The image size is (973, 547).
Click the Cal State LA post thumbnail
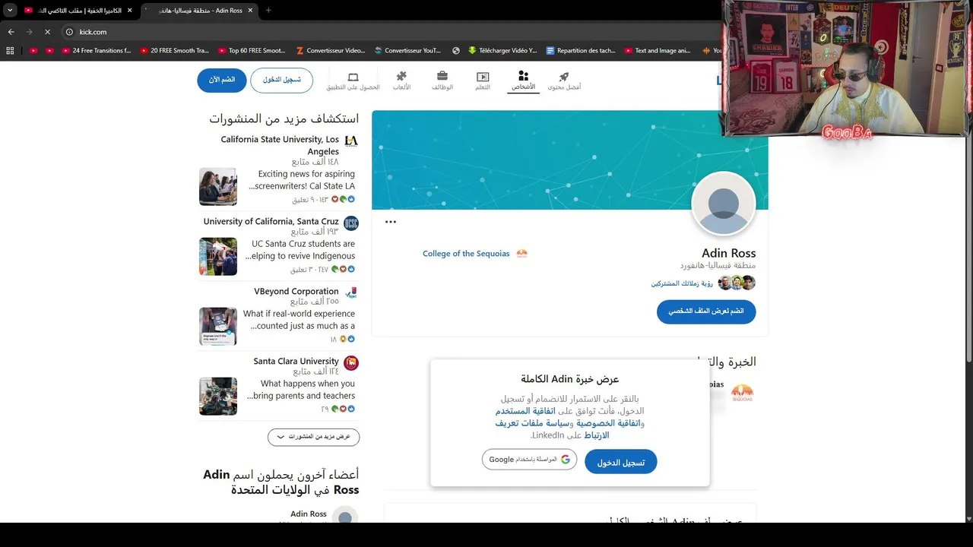(x=218, y=187)
